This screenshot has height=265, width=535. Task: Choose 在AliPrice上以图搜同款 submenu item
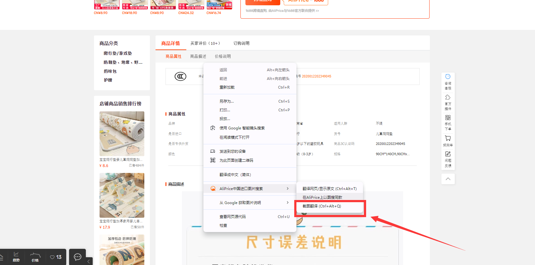tap(330, 198)
